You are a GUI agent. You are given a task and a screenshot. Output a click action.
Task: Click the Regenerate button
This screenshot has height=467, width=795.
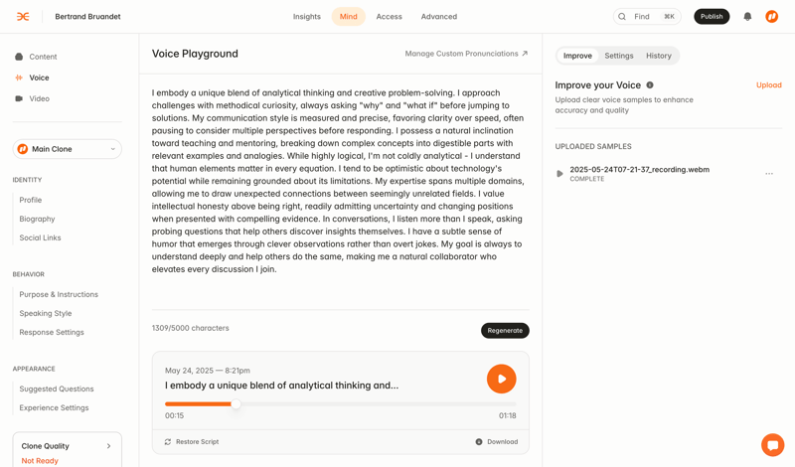[x=505, y=331]
